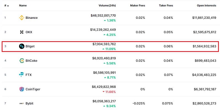This screenshot has height=110, width=220.
Task: Sort table by Name column header
Action: pyautogui.click(x=23, y=6)
